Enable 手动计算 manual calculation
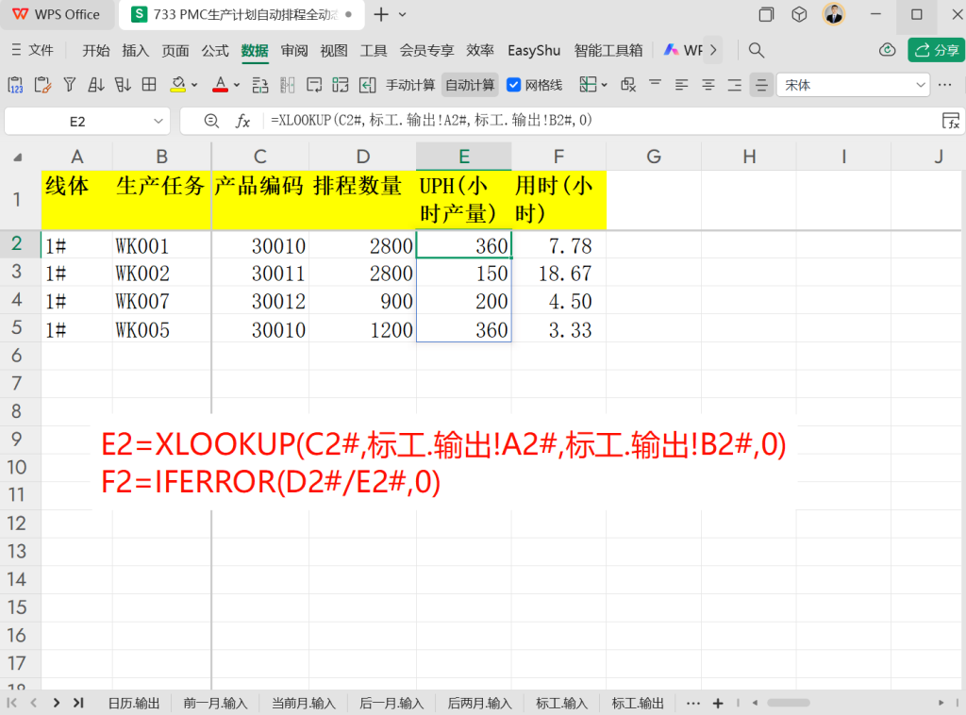The image size is (966, 715). 410,85
